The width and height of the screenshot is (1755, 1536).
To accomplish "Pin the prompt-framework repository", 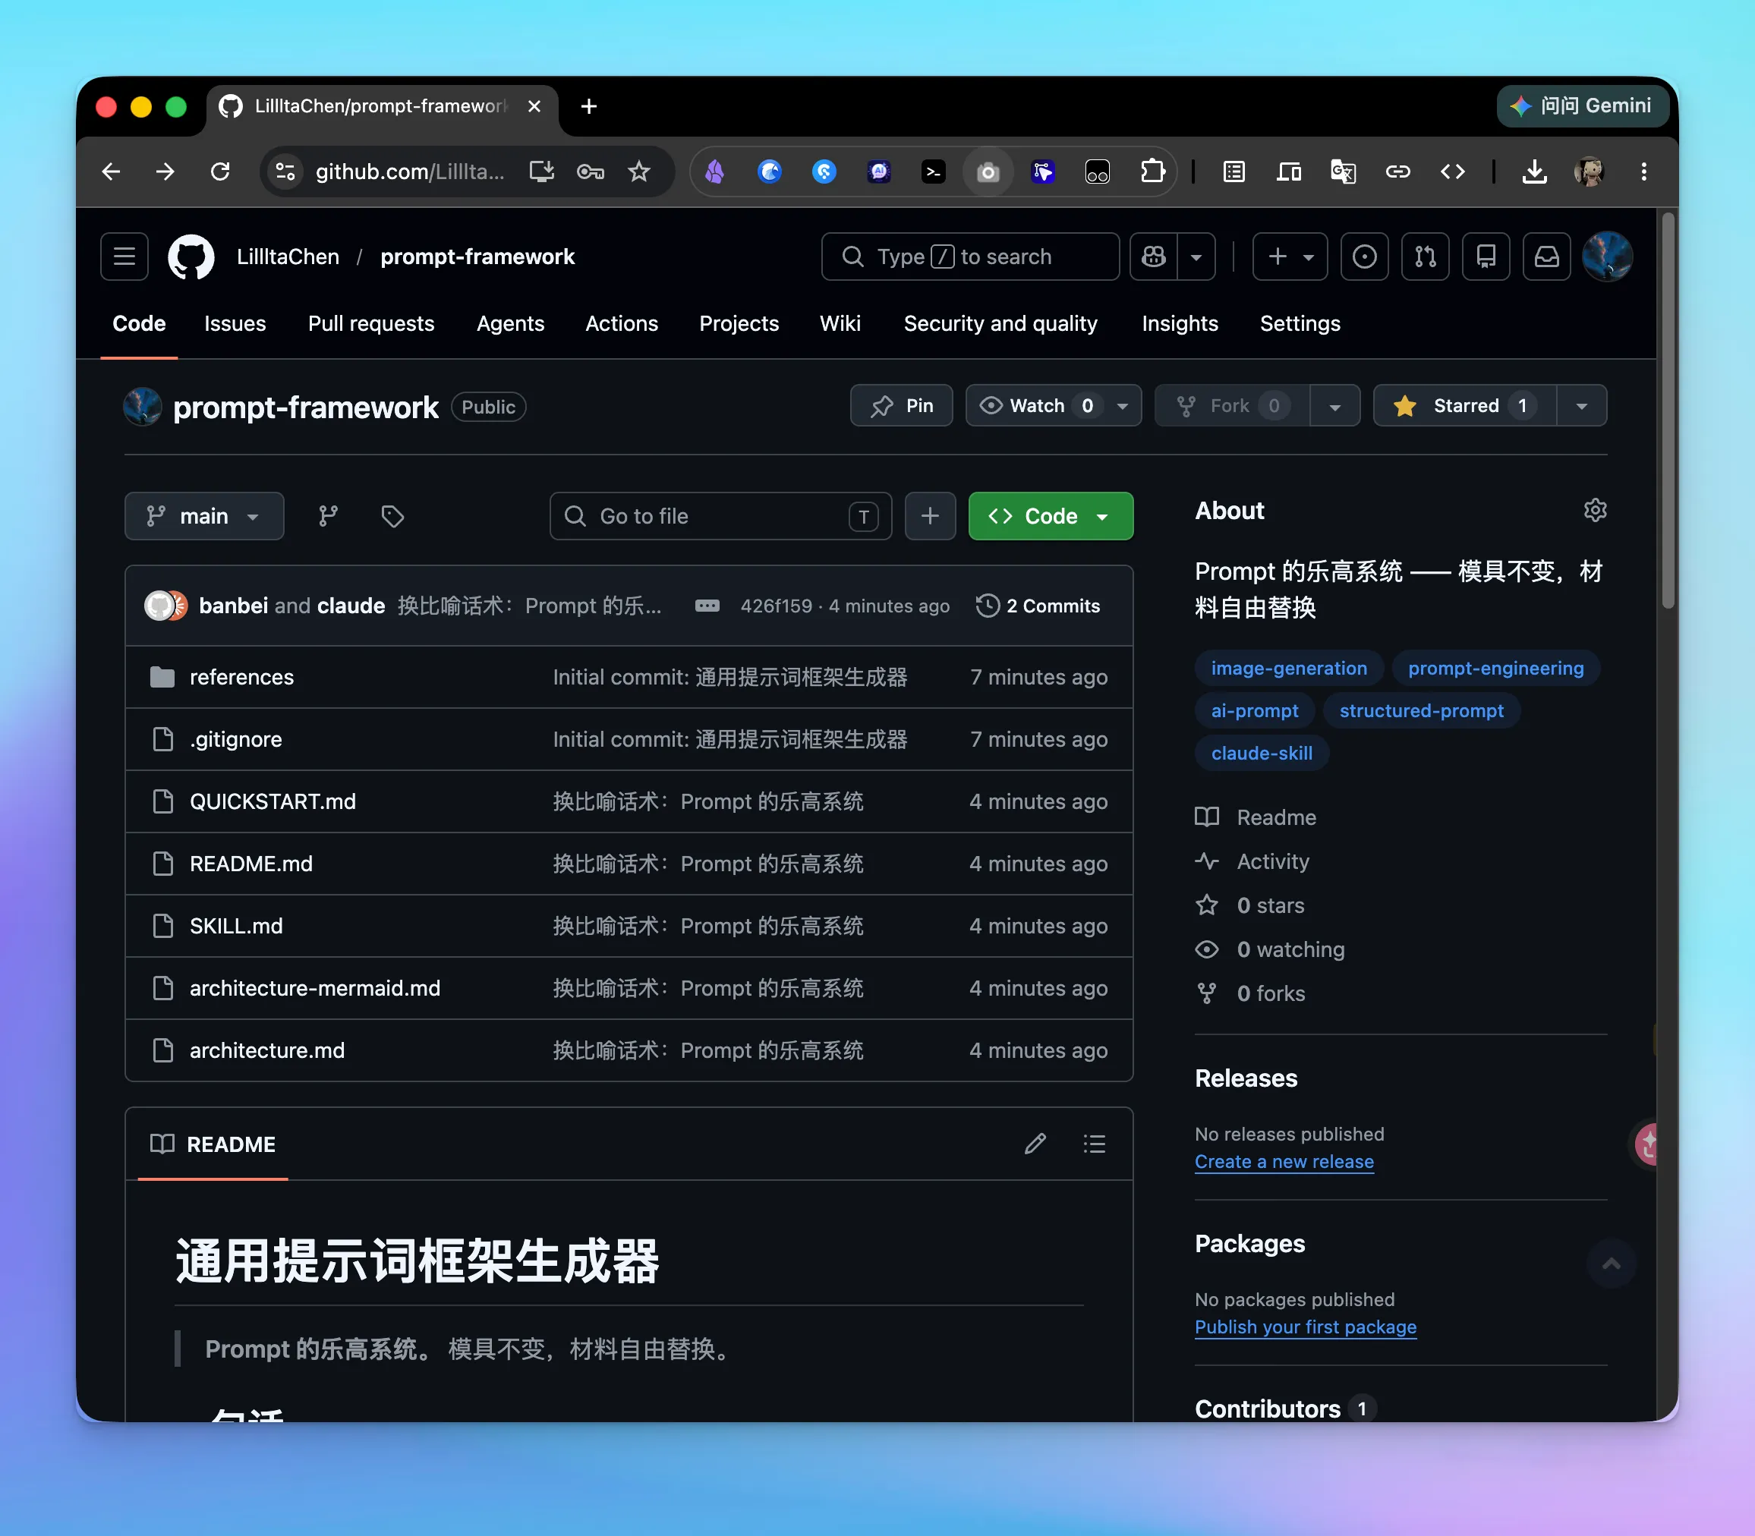I will click(901, 405).
